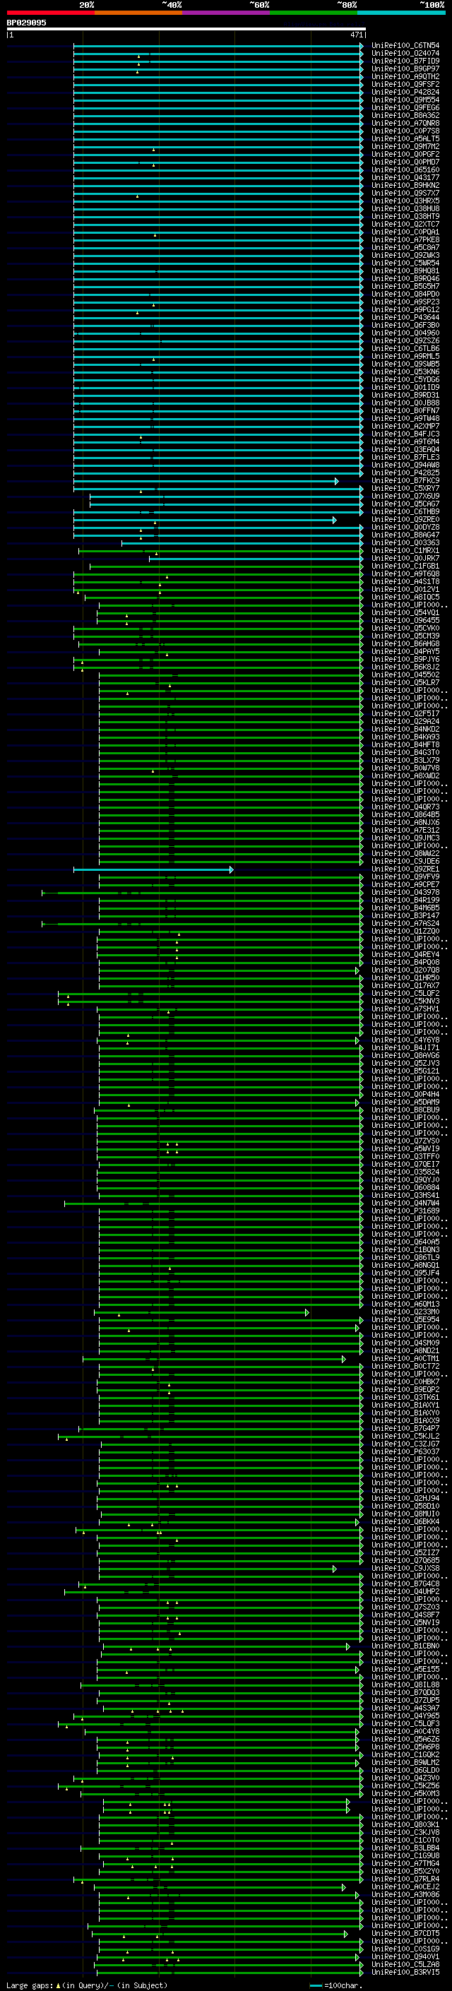Click label UniRef100_A9CPE7

(x=405, y=884)
